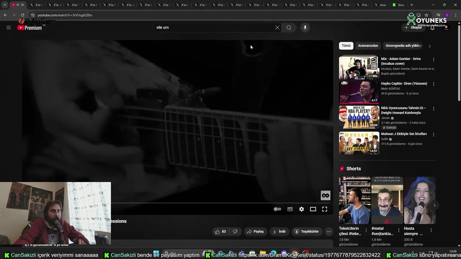461x259 pixels.
Task: Click the browser address bar URL
Action: 65,15
